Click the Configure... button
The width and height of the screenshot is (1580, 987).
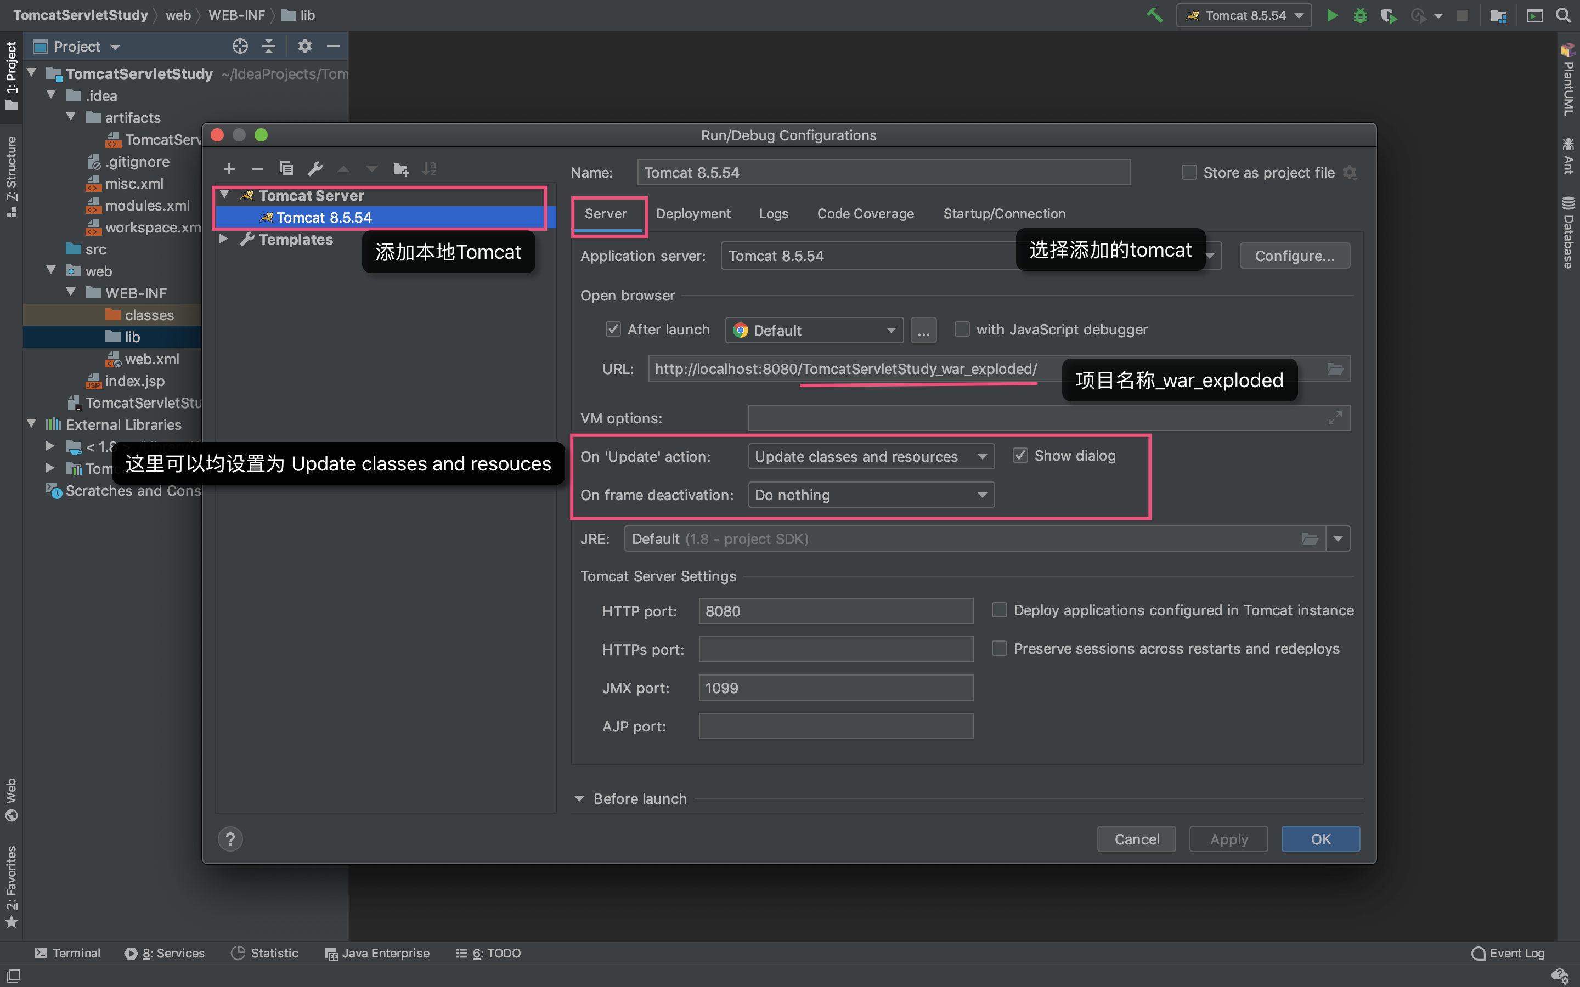[x=1294, y=256]
